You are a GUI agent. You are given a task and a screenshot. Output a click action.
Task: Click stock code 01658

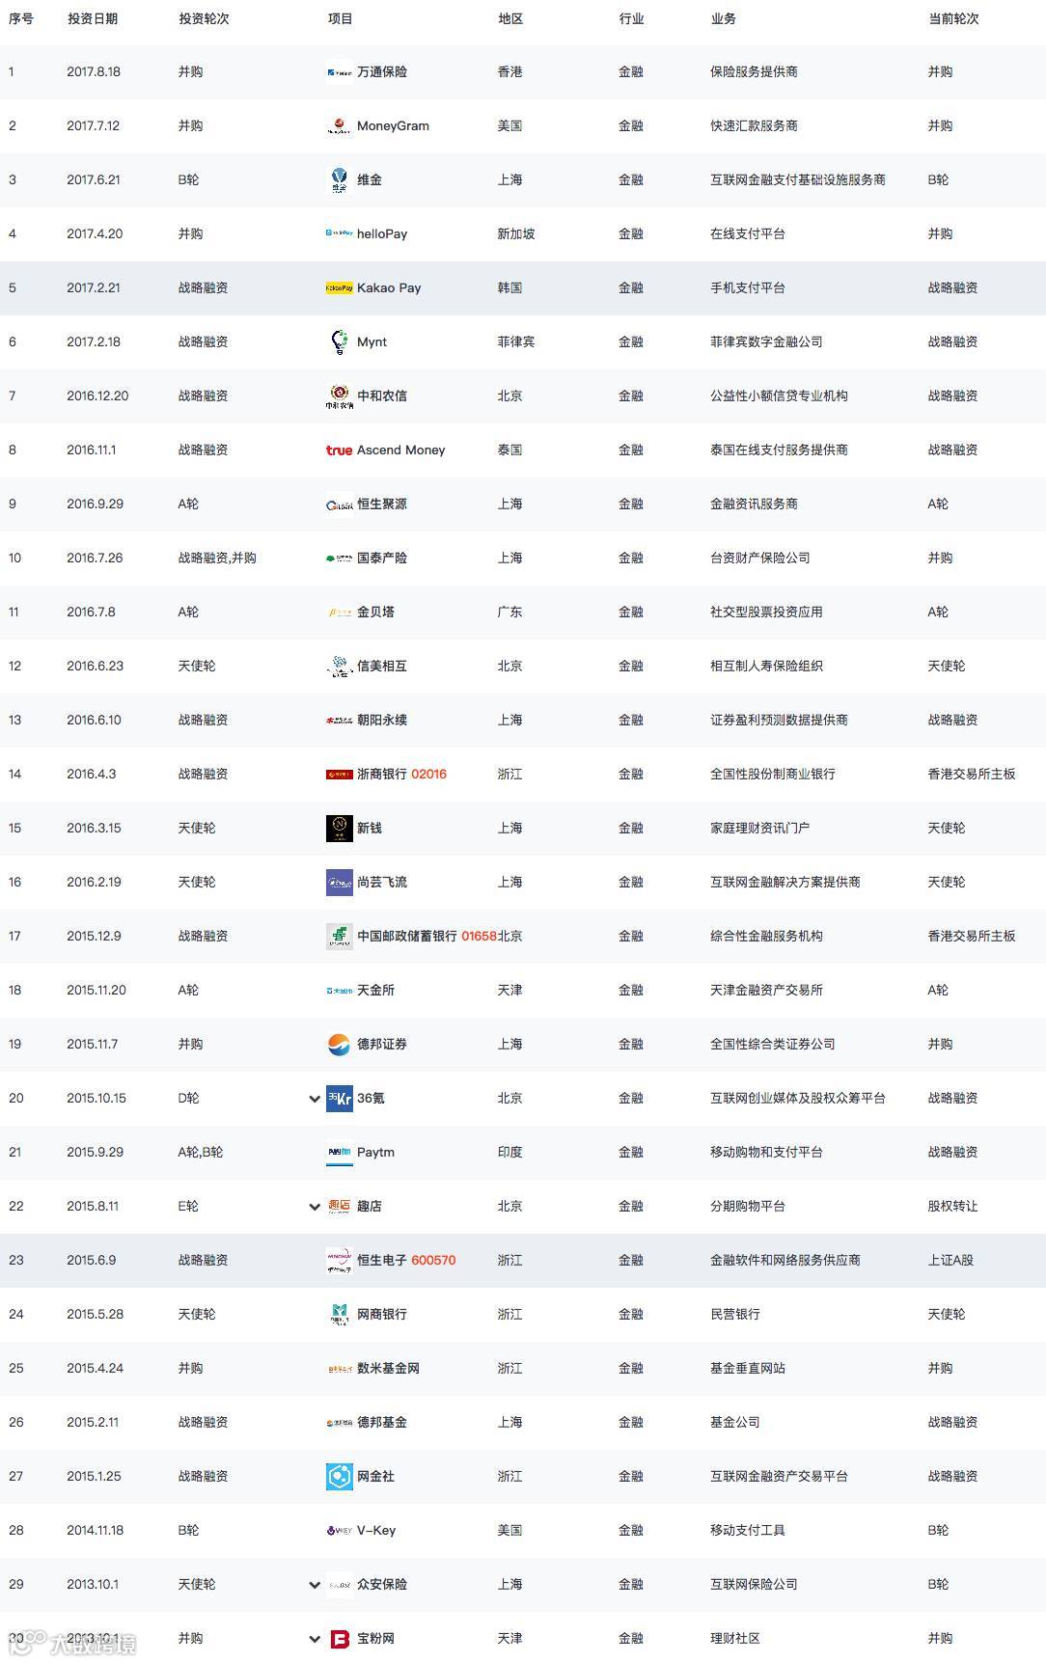pyautogui.click(x=479, y=937)
